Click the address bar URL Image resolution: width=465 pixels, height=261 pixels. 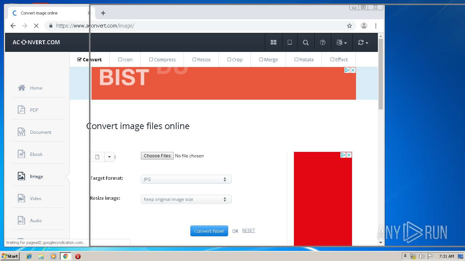click(95, 26)
